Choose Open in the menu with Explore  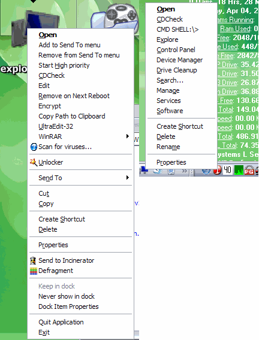[181, 9]
